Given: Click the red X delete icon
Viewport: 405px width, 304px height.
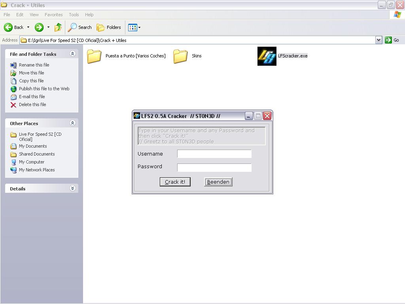Looking at the screenshot, I should pyautogui.click(x=13, y=104).
